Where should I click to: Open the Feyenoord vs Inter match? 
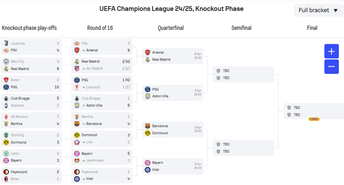pos(102,175)
